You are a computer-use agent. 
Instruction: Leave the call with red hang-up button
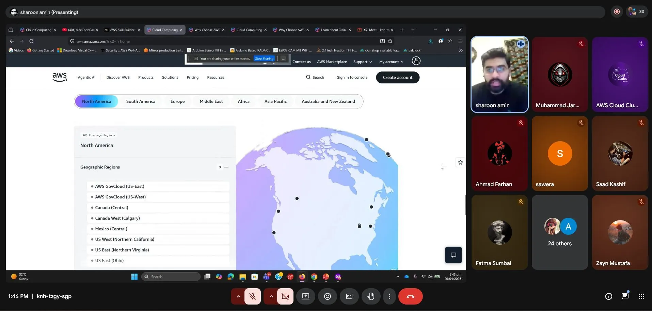coord(411,296)
